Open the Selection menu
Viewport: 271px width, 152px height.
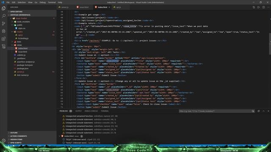coord(22,3)
